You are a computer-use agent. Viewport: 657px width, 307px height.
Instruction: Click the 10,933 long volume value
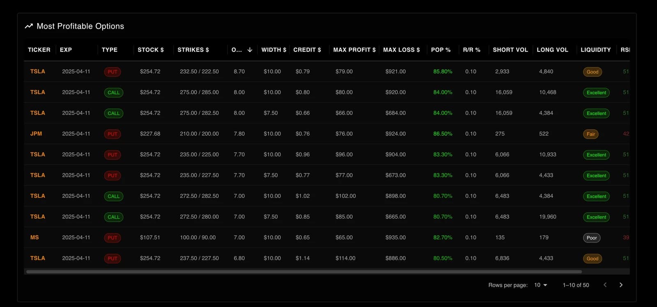tap(548, 155)
